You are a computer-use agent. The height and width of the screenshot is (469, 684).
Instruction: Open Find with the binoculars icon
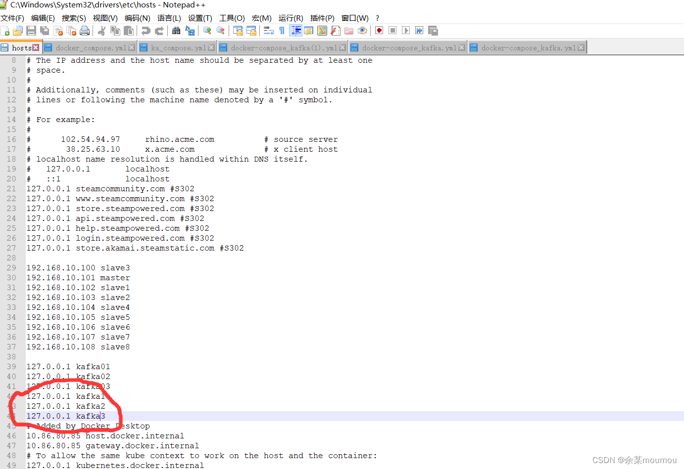pyautogui.click(x=176, y=31)
